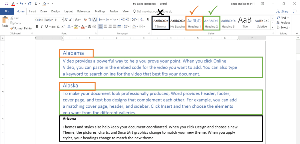Image resolution: width=300 pixels, height=144 pixels.
Task: Expand the Styles gallery More arrow
Action: [x=272, y=28]
